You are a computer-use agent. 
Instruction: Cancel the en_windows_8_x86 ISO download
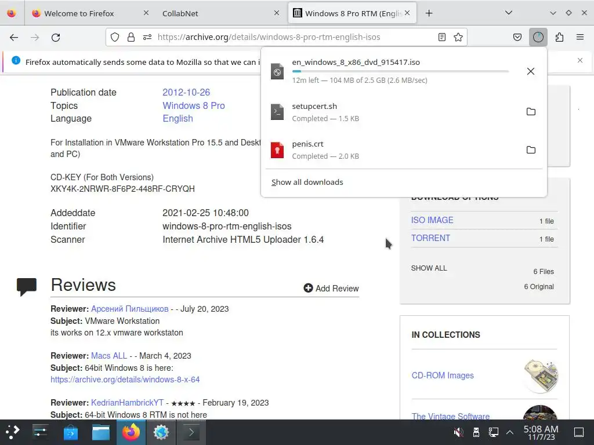[x=531, y=71]
